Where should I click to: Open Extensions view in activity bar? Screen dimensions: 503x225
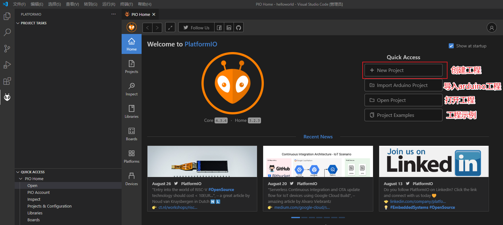click(x=7, y=81)
